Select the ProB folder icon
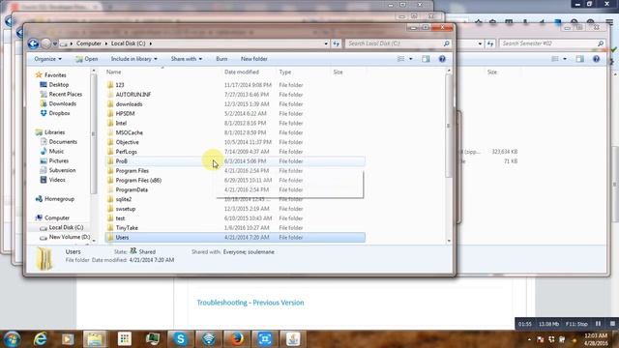Image resolution: width=619 pixels, height=348 pixels. (x=110, y=161)
